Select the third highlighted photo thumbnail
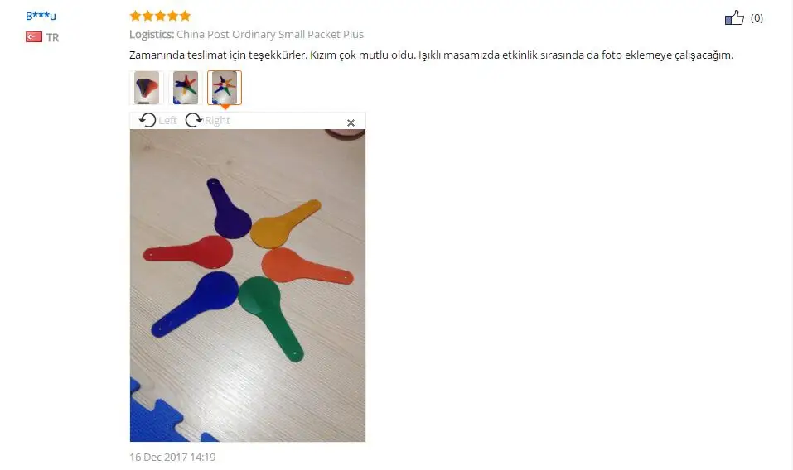Viewport: 793px width, 470px height. (x=225, y=88)
